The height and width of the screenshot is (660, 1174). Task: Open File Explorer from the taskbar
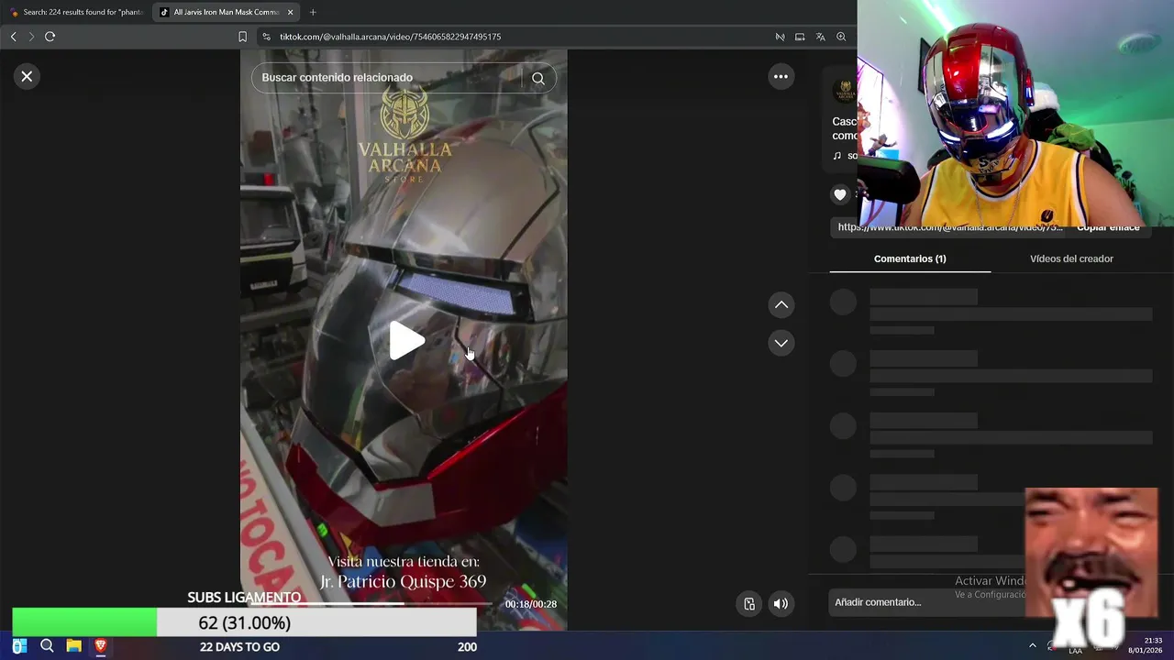(73, 646)
